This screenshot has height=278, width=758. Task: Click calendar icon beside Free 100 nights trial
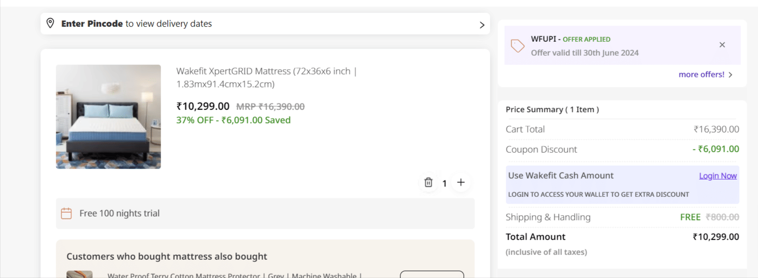click(66, 213)
